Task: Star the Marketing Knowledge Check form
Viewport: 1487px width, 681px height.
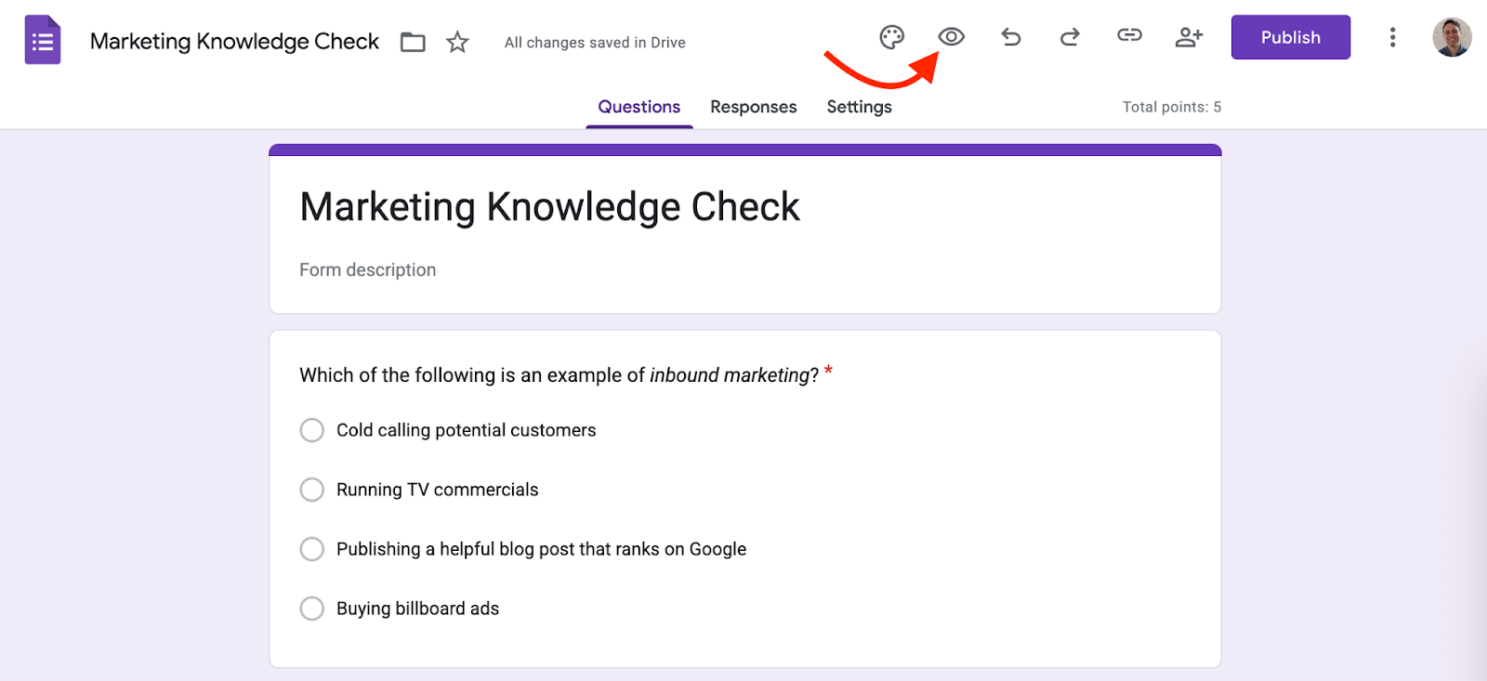Action: coord(457,42)
